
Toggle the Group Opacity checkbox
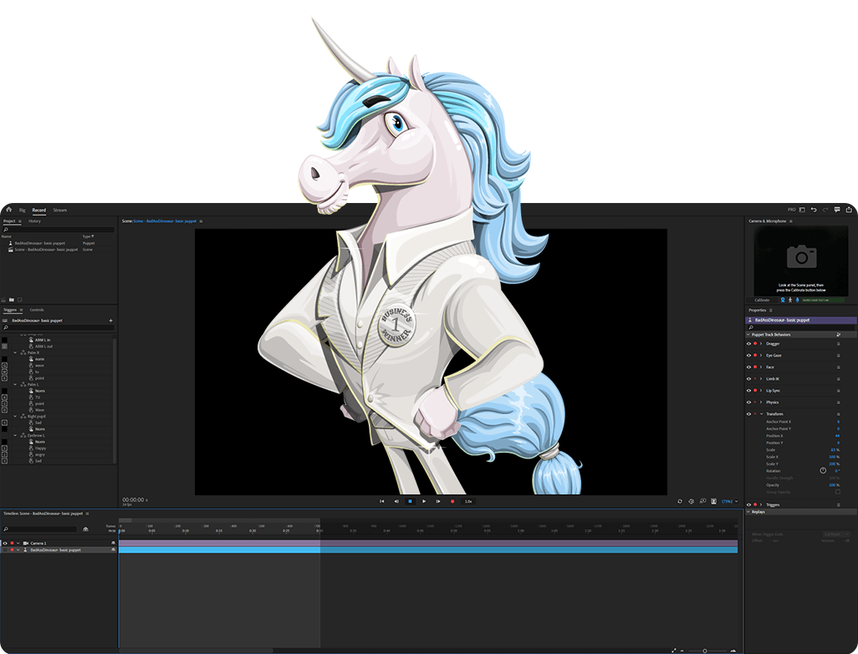click(x=838, y=492)
